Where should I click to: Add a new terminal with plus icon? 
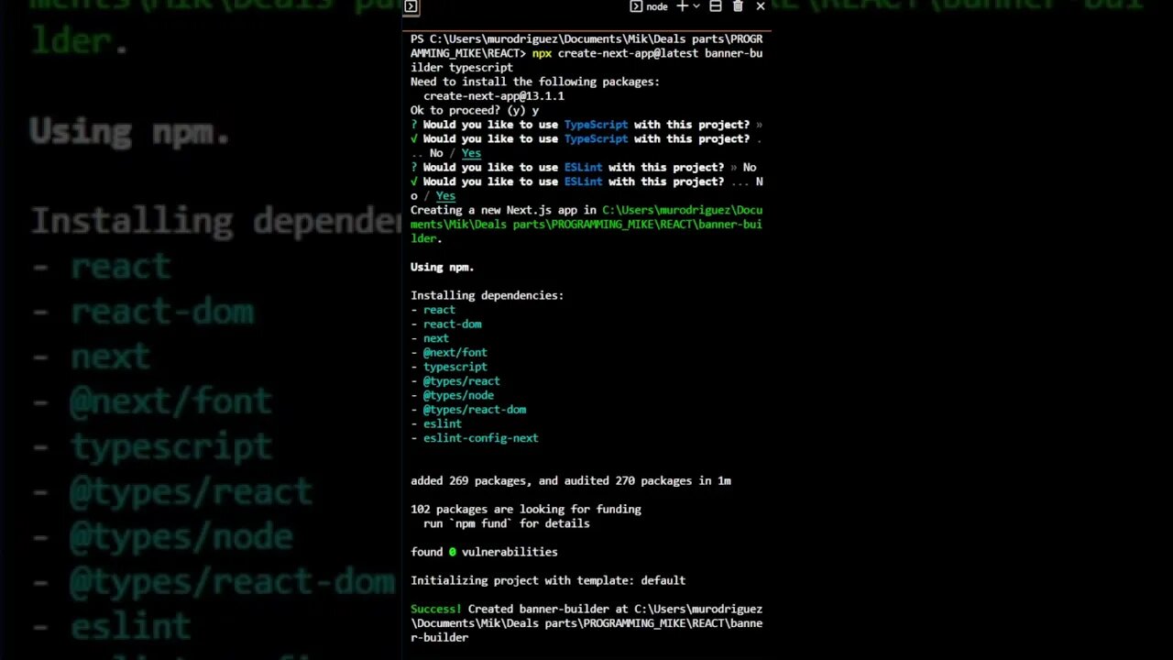click(682, 6)
